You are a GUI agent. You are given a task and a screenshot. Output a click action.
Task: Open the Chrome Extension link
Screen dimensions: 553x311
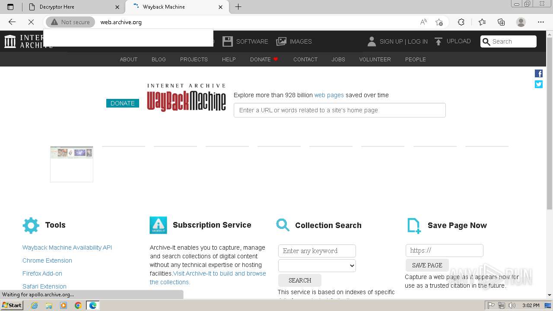47,260
